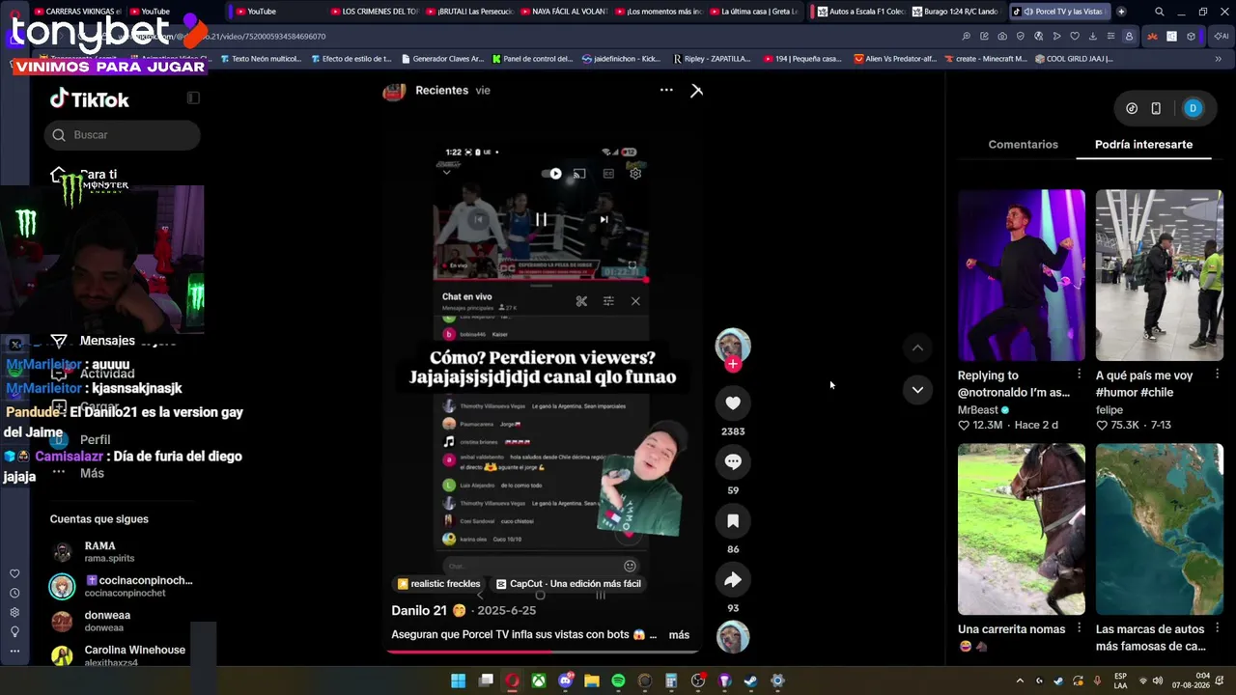
Task: Open File Explorer from the taskbar
Action: 592,681
